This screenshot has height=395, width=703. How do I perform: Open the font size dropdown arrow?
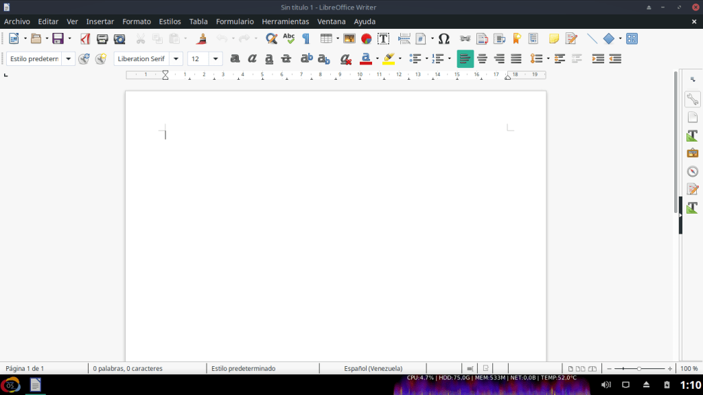[216, 59]
